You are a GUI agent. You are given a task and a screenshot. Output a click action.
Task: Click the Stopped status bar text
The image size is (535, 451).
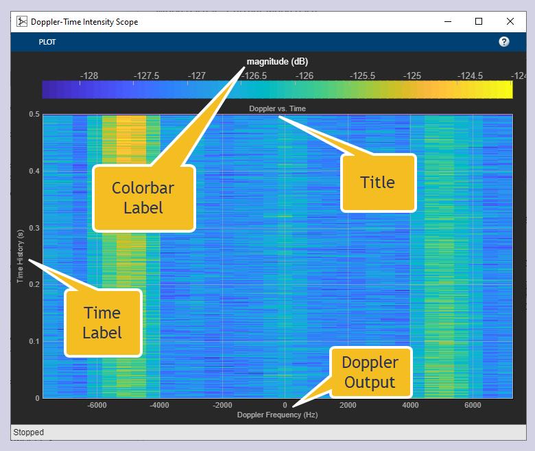pyautogui.click(x=29, y=432)
